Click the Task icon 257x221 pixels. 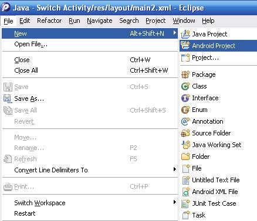[186, 215]
